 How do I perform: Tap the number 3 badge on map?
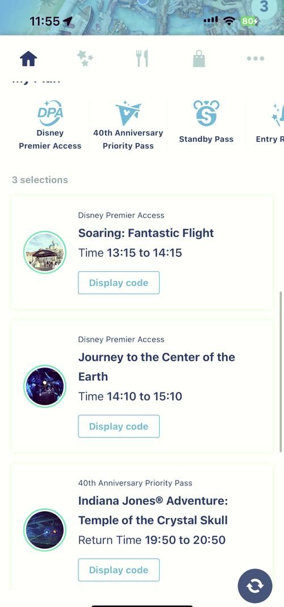264,7
